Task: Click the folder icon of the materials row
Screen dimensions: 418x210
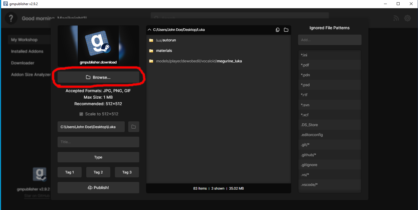Action: [151, 51]
